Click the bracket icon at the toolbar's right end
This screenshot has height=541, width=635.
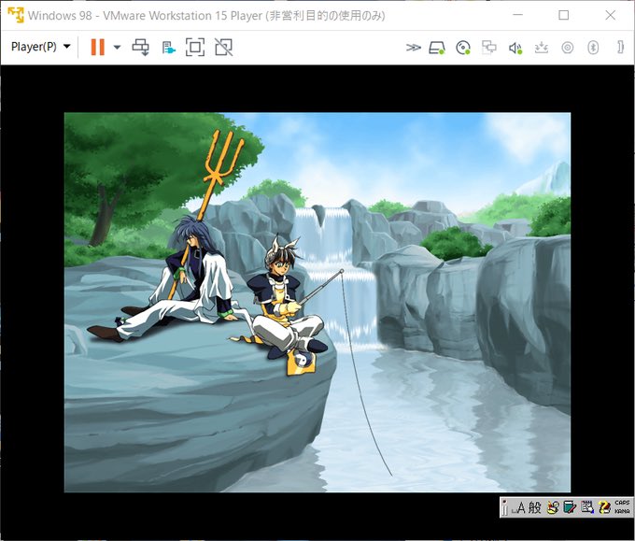tap(620, 48)
